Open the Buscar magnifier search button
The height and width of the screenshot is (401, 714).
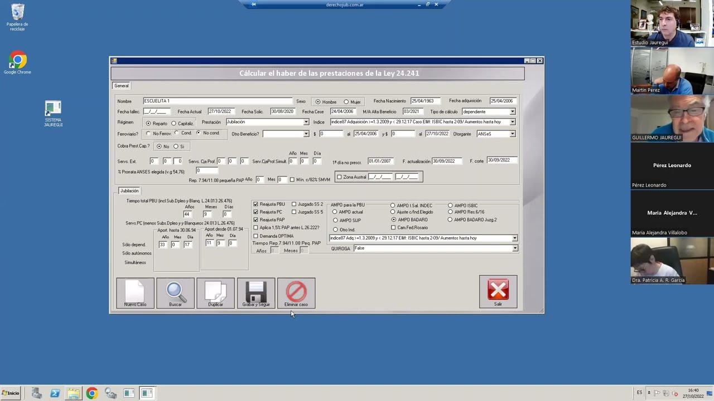175,293
